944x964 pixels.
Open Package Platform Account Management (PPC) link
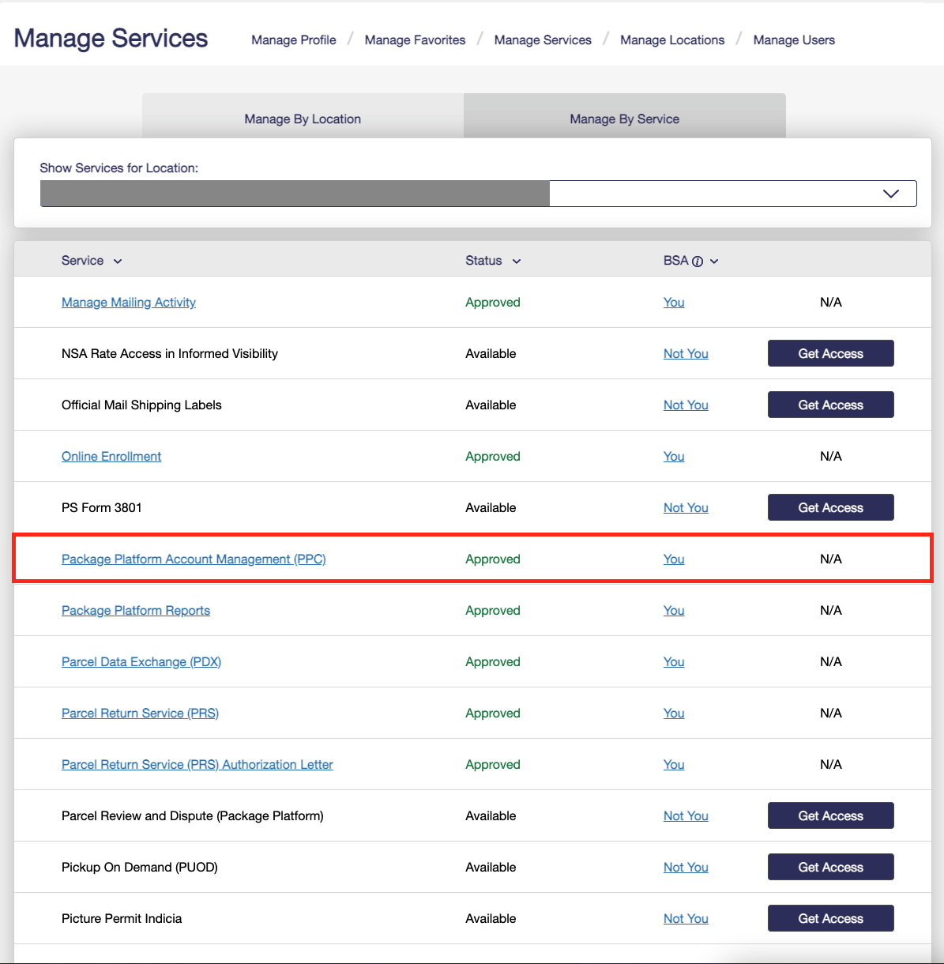pos(194,559)
